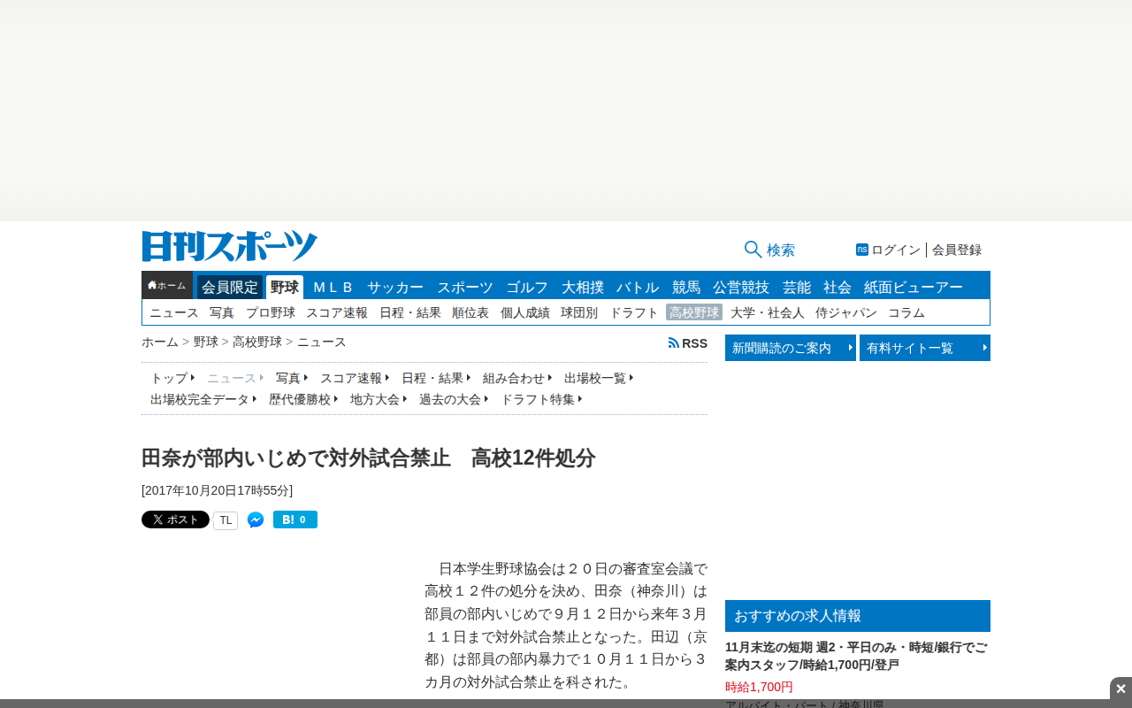
Task: Click the おすすめの求人情報 header
Action: [x=858, y=616]
